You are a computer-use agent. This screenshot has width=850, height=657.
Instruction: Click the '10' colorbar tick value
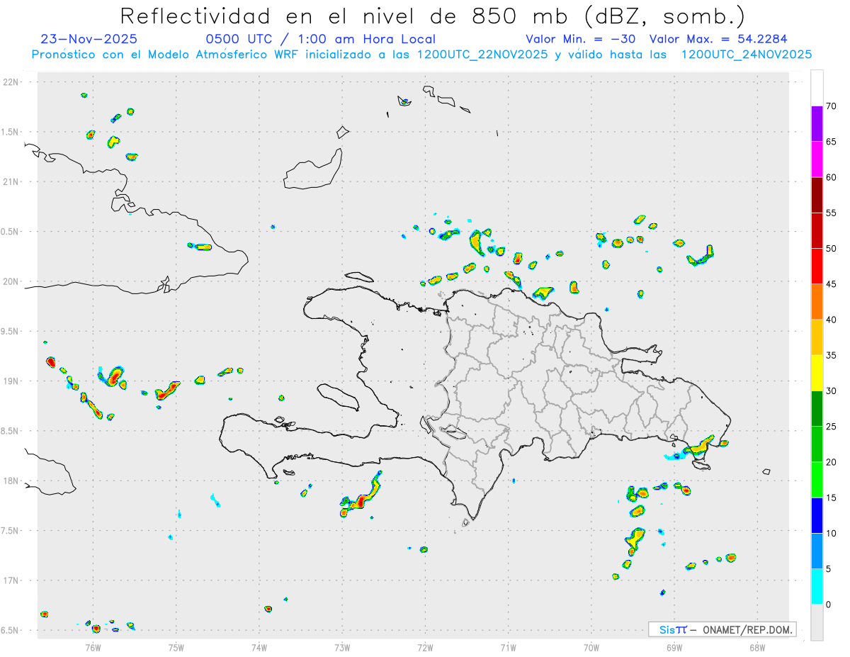832,534
